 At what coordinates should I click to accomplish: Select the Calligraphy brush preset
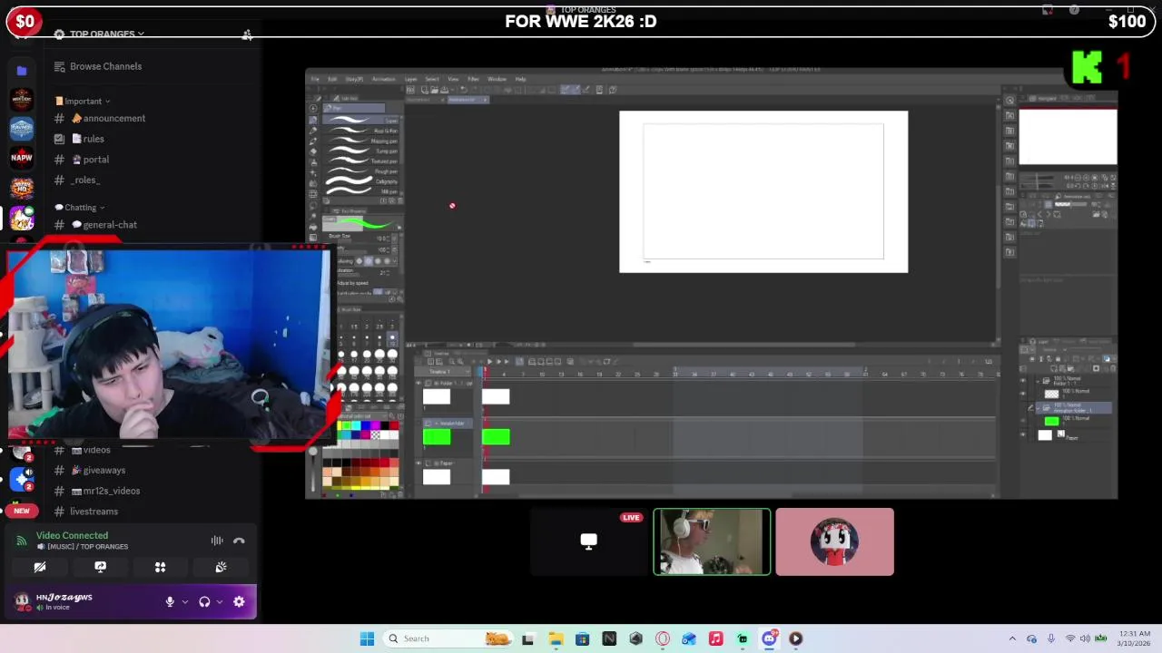coord(362,181)
